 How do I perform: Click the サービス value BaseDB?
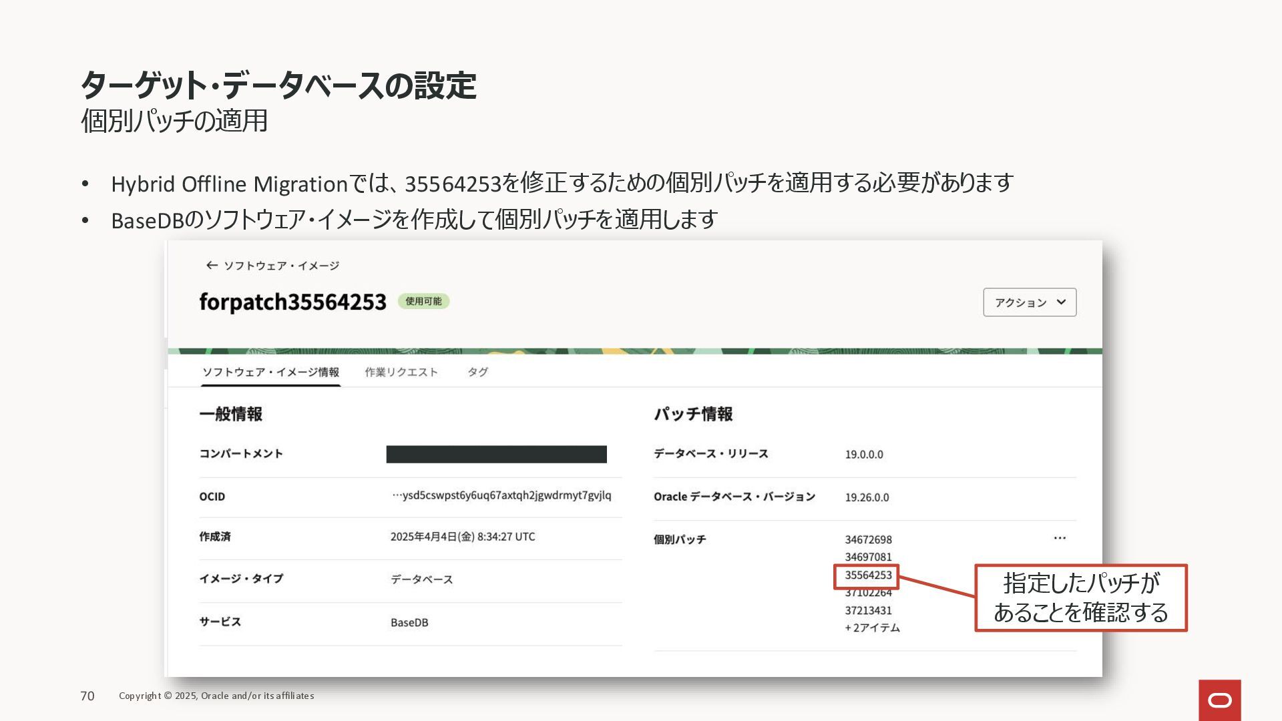pyautogui.click(x=409, y=622)
